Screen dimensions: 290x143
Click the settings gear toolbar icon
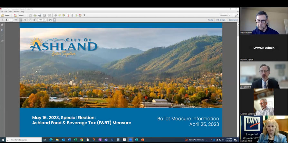coord(55,15)
